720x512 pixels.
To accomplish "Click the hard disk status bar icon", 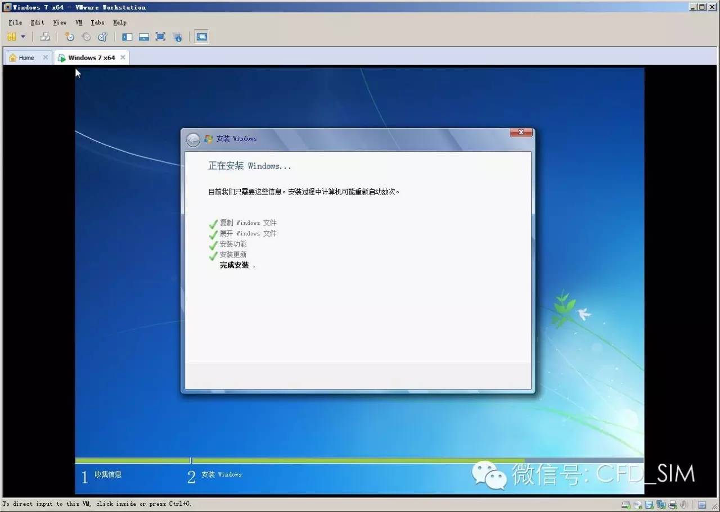I will [626, 505].
